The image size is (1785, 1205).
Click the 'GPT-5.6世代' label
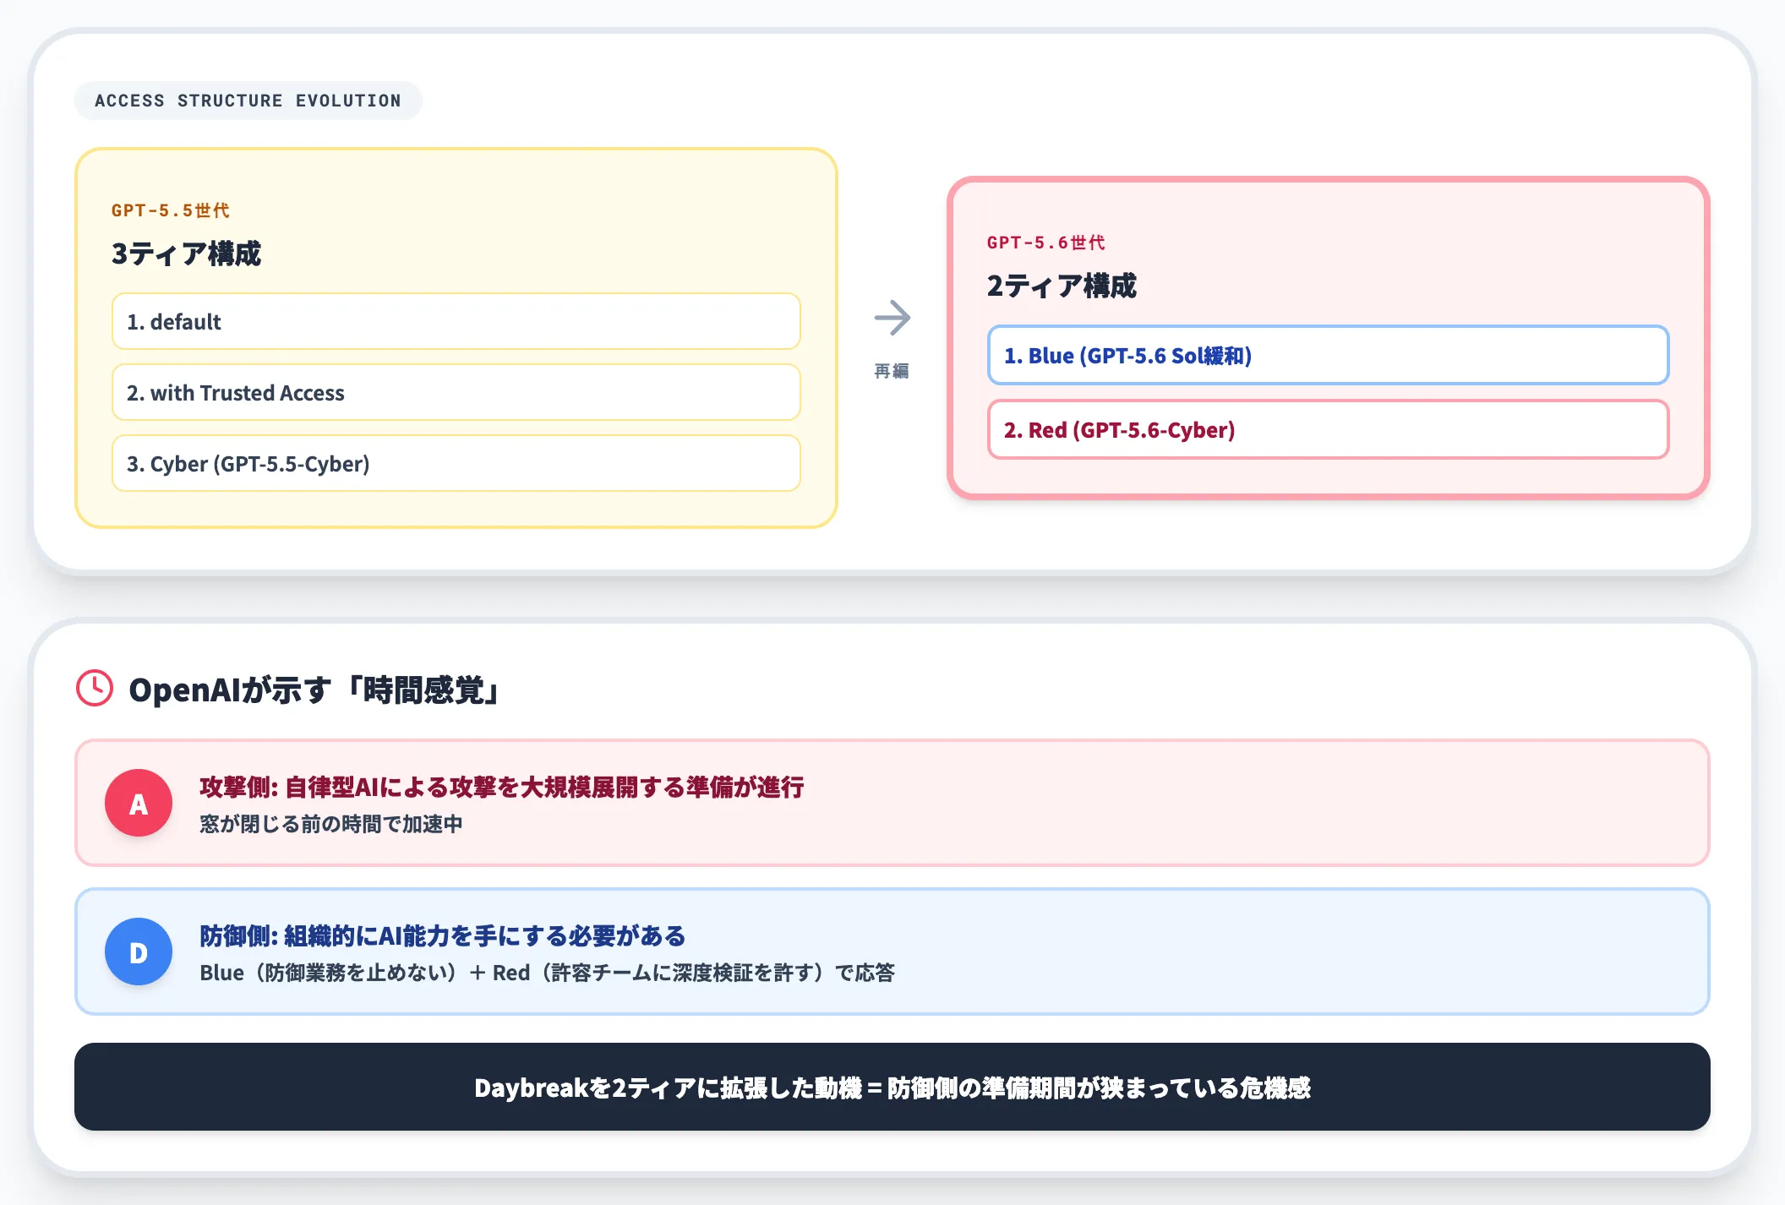pos(1046,243)
